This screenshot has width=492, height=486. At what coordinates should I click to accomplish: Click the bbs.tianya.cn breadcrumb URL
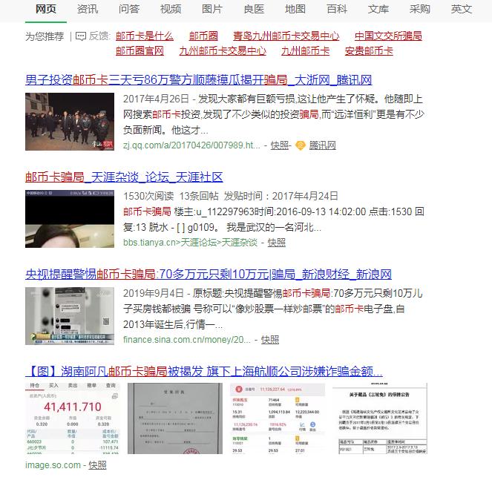click(190, 243)
